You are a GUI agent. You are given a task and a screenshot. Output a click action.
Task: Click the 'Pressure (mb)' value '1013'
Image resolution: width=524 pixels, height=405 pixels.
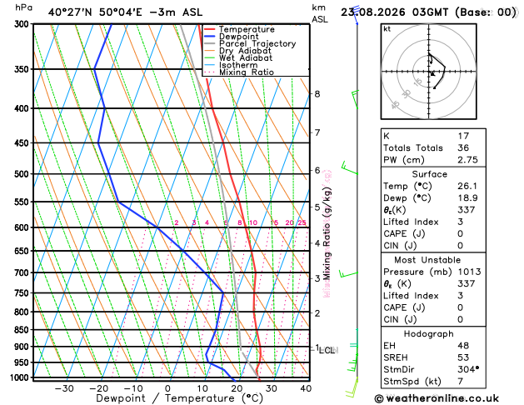click(470, 272)
